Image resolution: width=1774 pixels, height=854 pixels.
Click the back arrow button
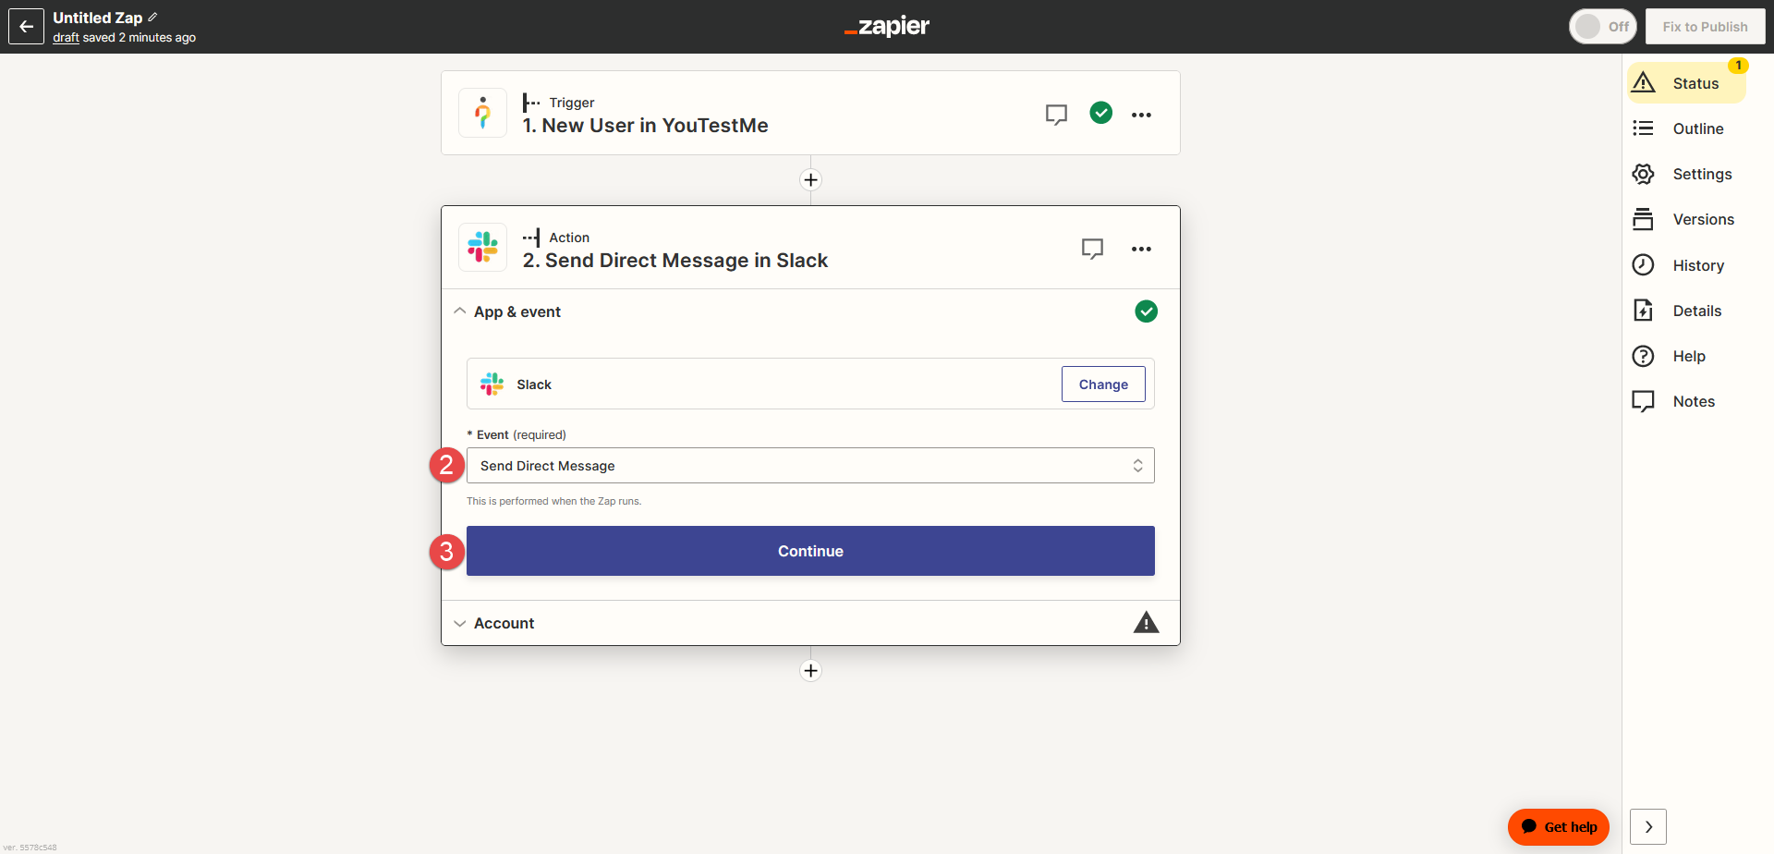tap(26, 27)
